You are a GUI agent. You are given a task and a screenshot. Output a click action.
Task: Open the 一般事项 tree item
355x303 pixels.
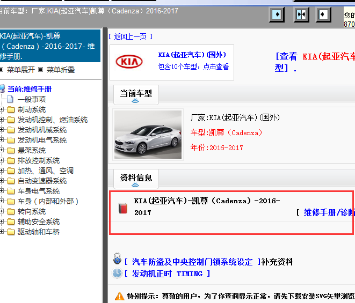click(x=32, y=99)
